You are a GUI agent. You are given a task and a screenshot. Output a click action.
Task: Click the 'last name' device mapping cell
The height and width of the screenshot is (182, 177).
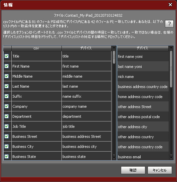(86, 86)
